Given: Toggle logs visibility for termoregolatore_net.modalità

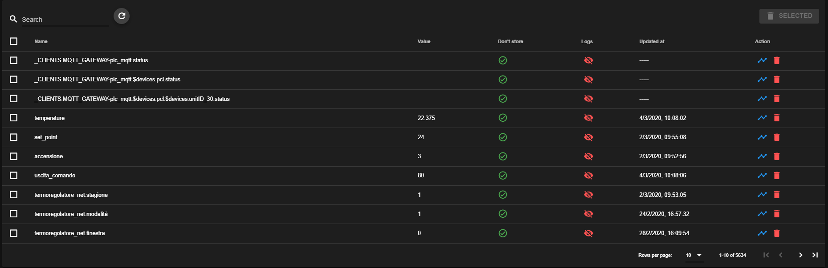Looking at the screenshot, I should click(x=588, y=214).
